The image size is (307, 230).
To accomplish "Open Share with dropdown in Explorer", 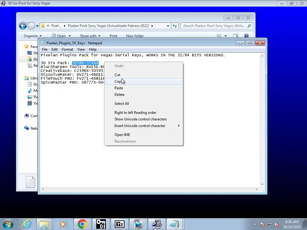I will (x=90, y=36).
